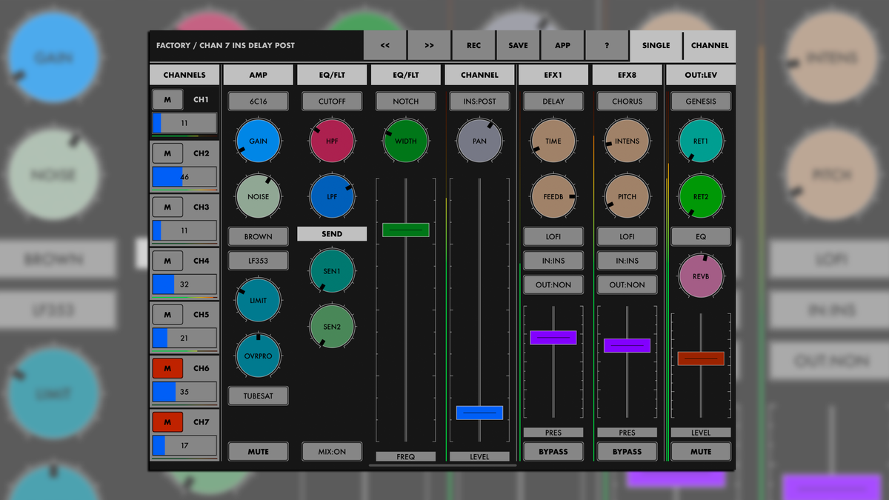Mute channel CH6
Image resolution: width=889 pixels, height=500 pixels.
tap(167, 368)
